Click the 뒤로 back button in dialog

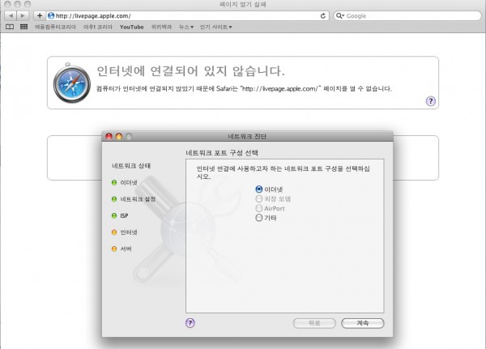click(314, 322)
